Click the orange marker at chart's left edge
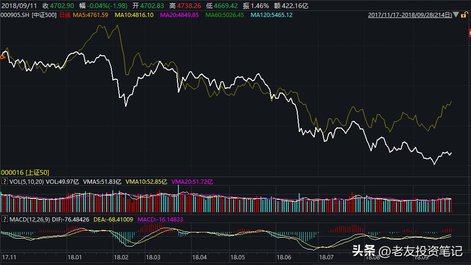The image size is (471, 265). (2, 57)
